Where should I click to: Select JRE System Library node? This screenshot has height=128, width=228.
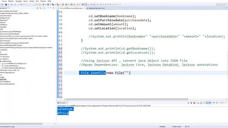click(x=10, y=70)
